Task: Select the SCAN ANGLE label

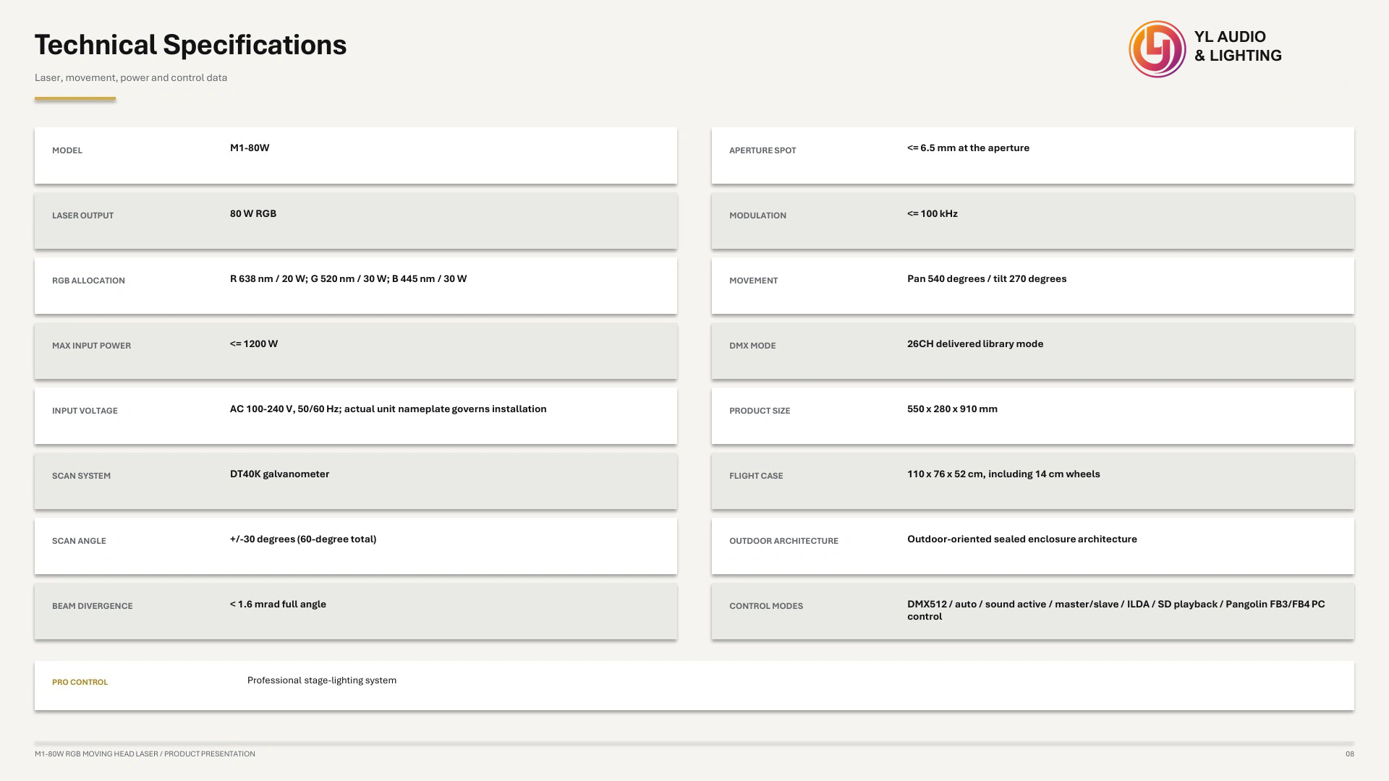Action: point(79,541)
